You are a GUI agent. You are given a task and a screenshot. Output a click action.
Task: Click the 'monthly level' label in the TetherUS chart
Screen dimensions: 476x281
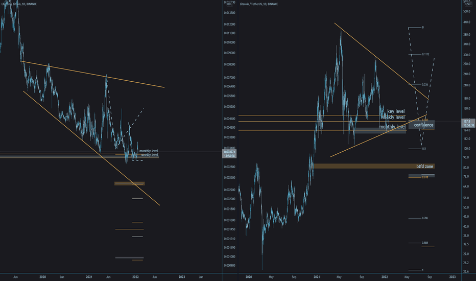point(392,127)
